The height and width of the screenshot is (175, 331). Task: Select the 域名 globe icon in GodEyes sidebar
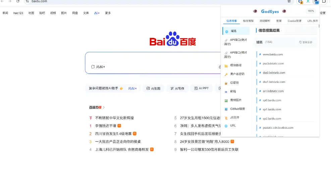click(226, 32)
